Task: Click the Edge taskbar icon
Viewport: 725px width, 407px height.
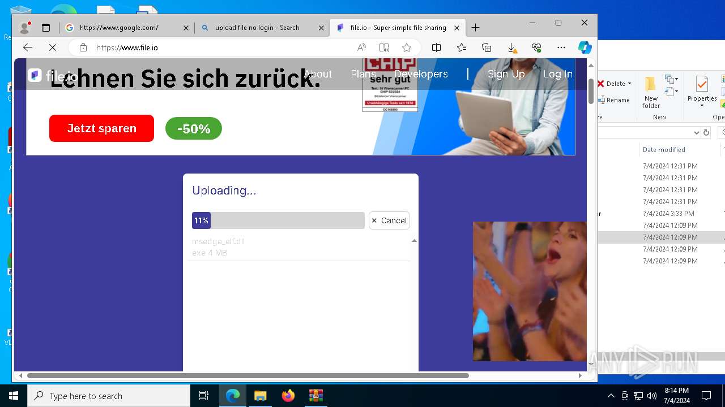Action: pos(233,396)
